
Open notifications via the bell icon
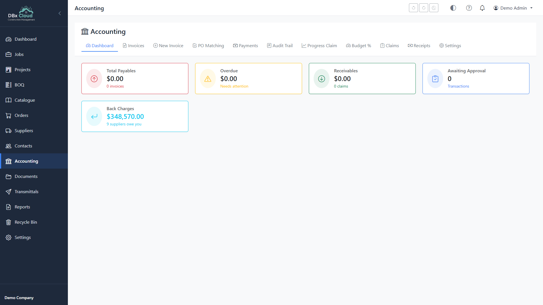[x=482, y=8]
